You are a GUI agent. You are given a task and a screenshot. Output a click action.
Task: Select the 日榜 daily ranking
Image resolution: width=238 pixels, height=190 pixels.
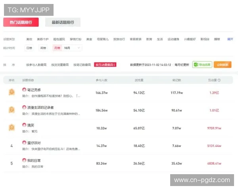click(x=29, y=48)
